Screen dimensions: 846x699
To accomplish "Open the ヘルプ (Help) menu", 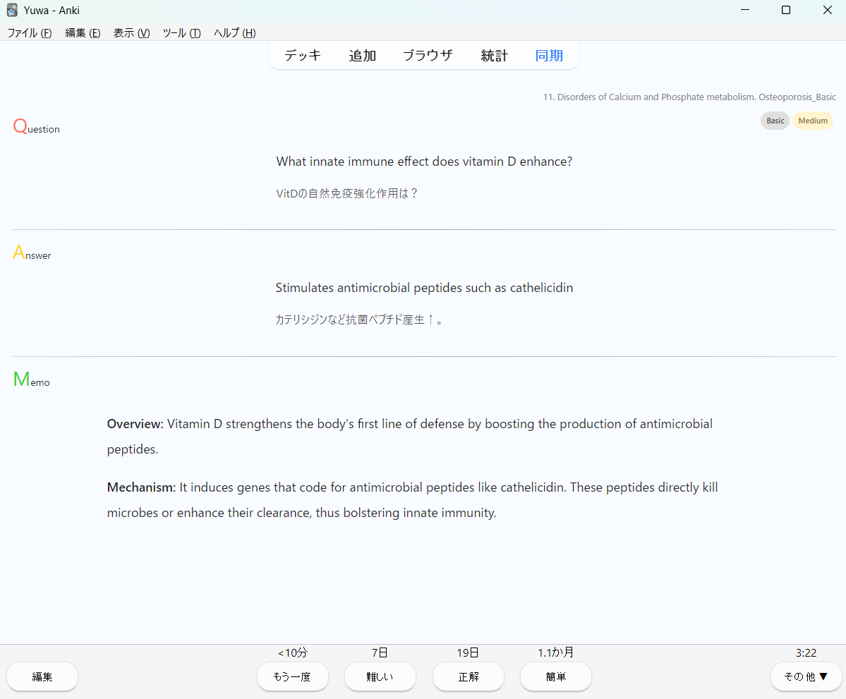I will [x=234, y=33].
